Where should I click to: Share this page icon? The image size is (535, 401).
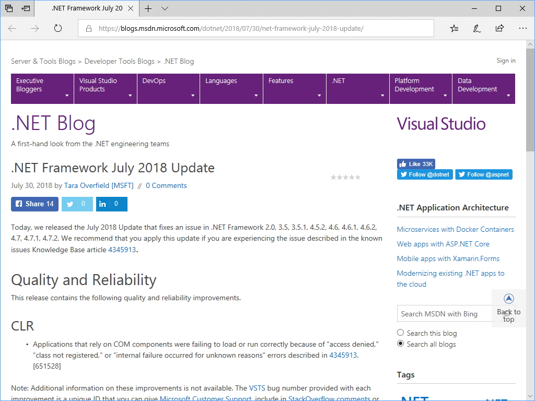pos(499,28)
